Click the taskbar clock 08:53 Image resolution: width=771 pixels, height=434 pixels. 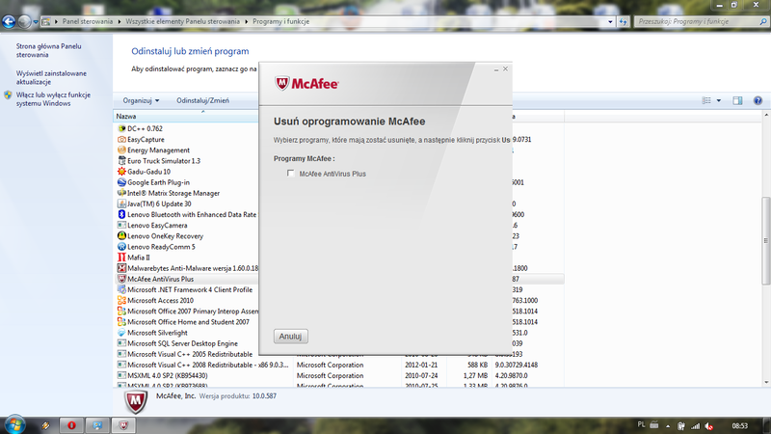click(x=739, y=425)
